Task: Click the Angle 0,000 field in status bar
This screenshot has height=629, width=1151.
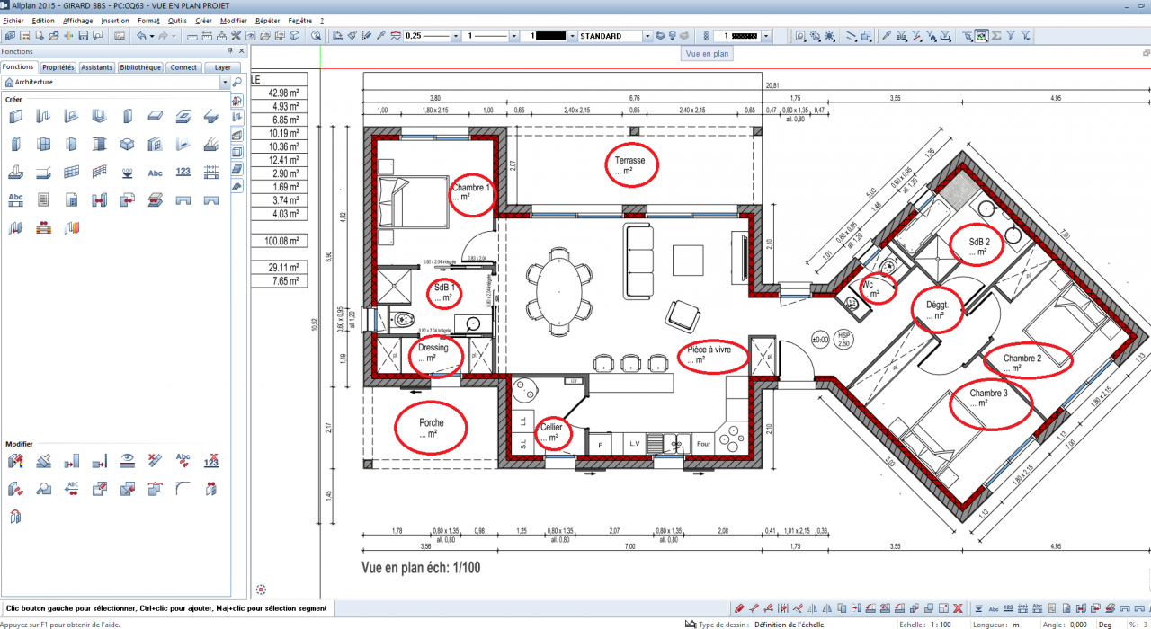Action: pyautogui.click(x=1065, y=624)
